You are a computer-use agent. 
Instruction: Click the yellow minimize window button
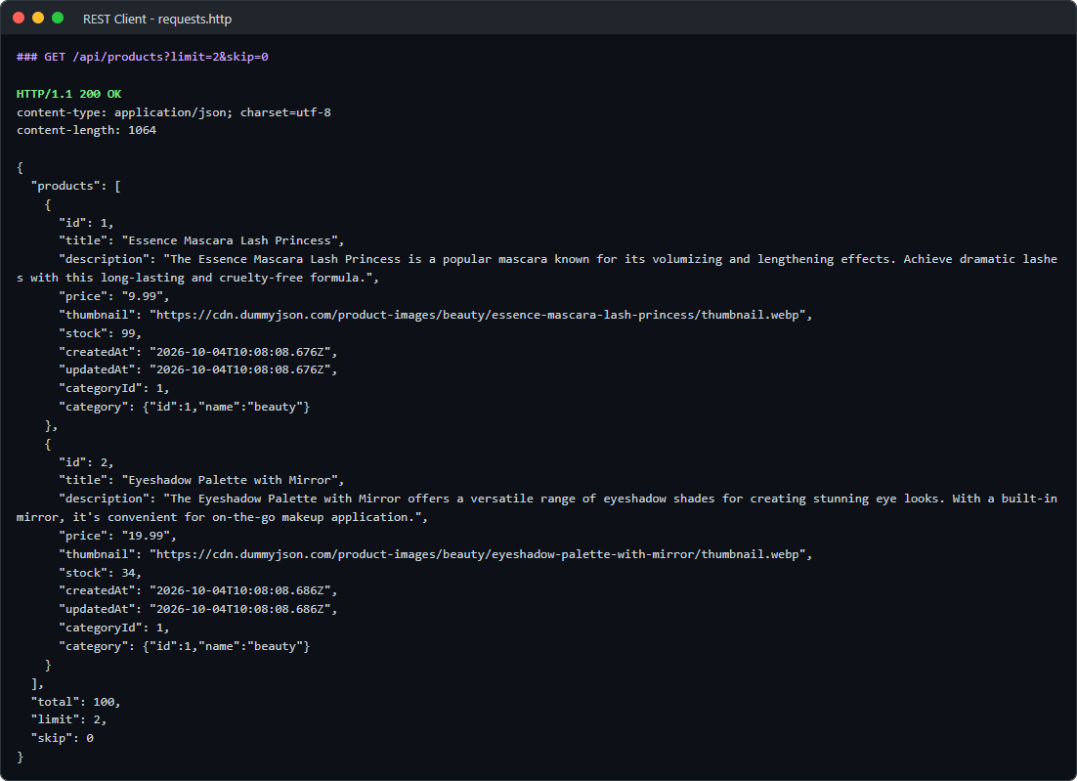pos(38,18)
